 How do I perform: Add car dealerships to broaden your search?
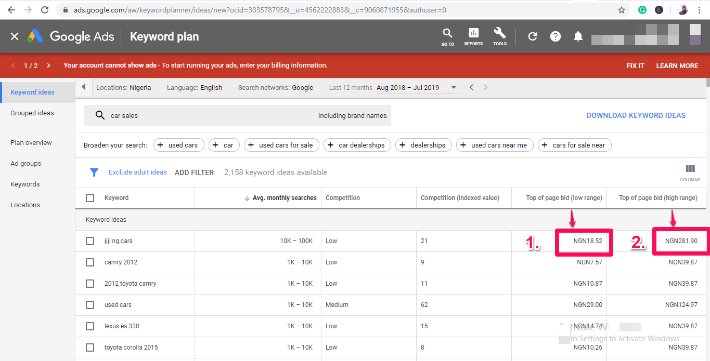357,145
